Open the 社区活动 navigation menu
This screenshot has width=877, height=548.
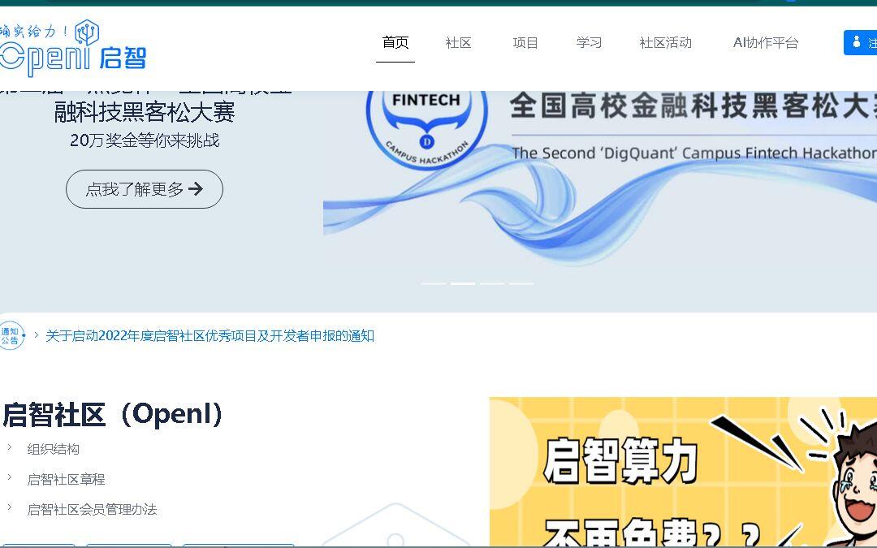point(666,42)
